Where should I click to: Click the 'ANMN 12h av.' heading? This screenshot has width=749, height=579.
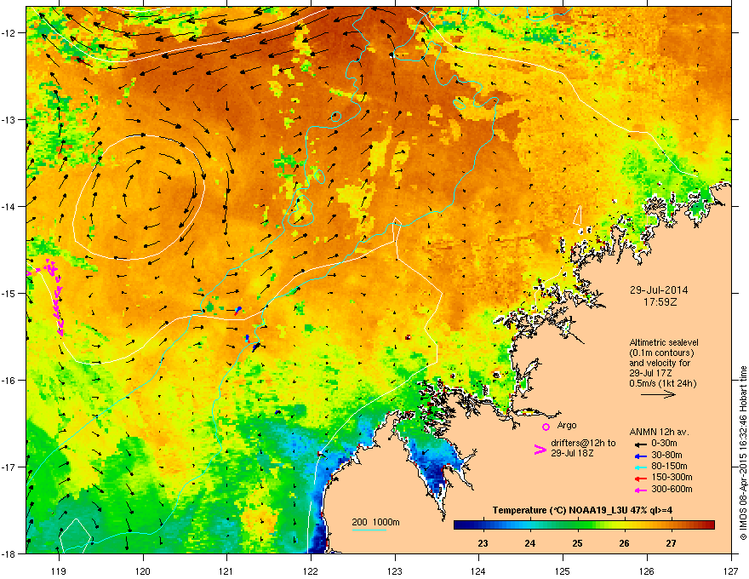pos(659,432)
